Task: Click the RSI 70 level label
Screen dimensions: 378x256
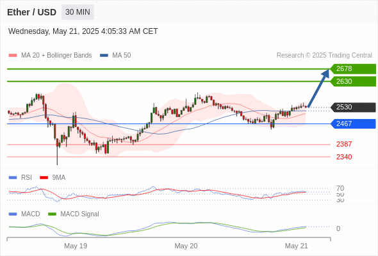Action: coord(340,188)
